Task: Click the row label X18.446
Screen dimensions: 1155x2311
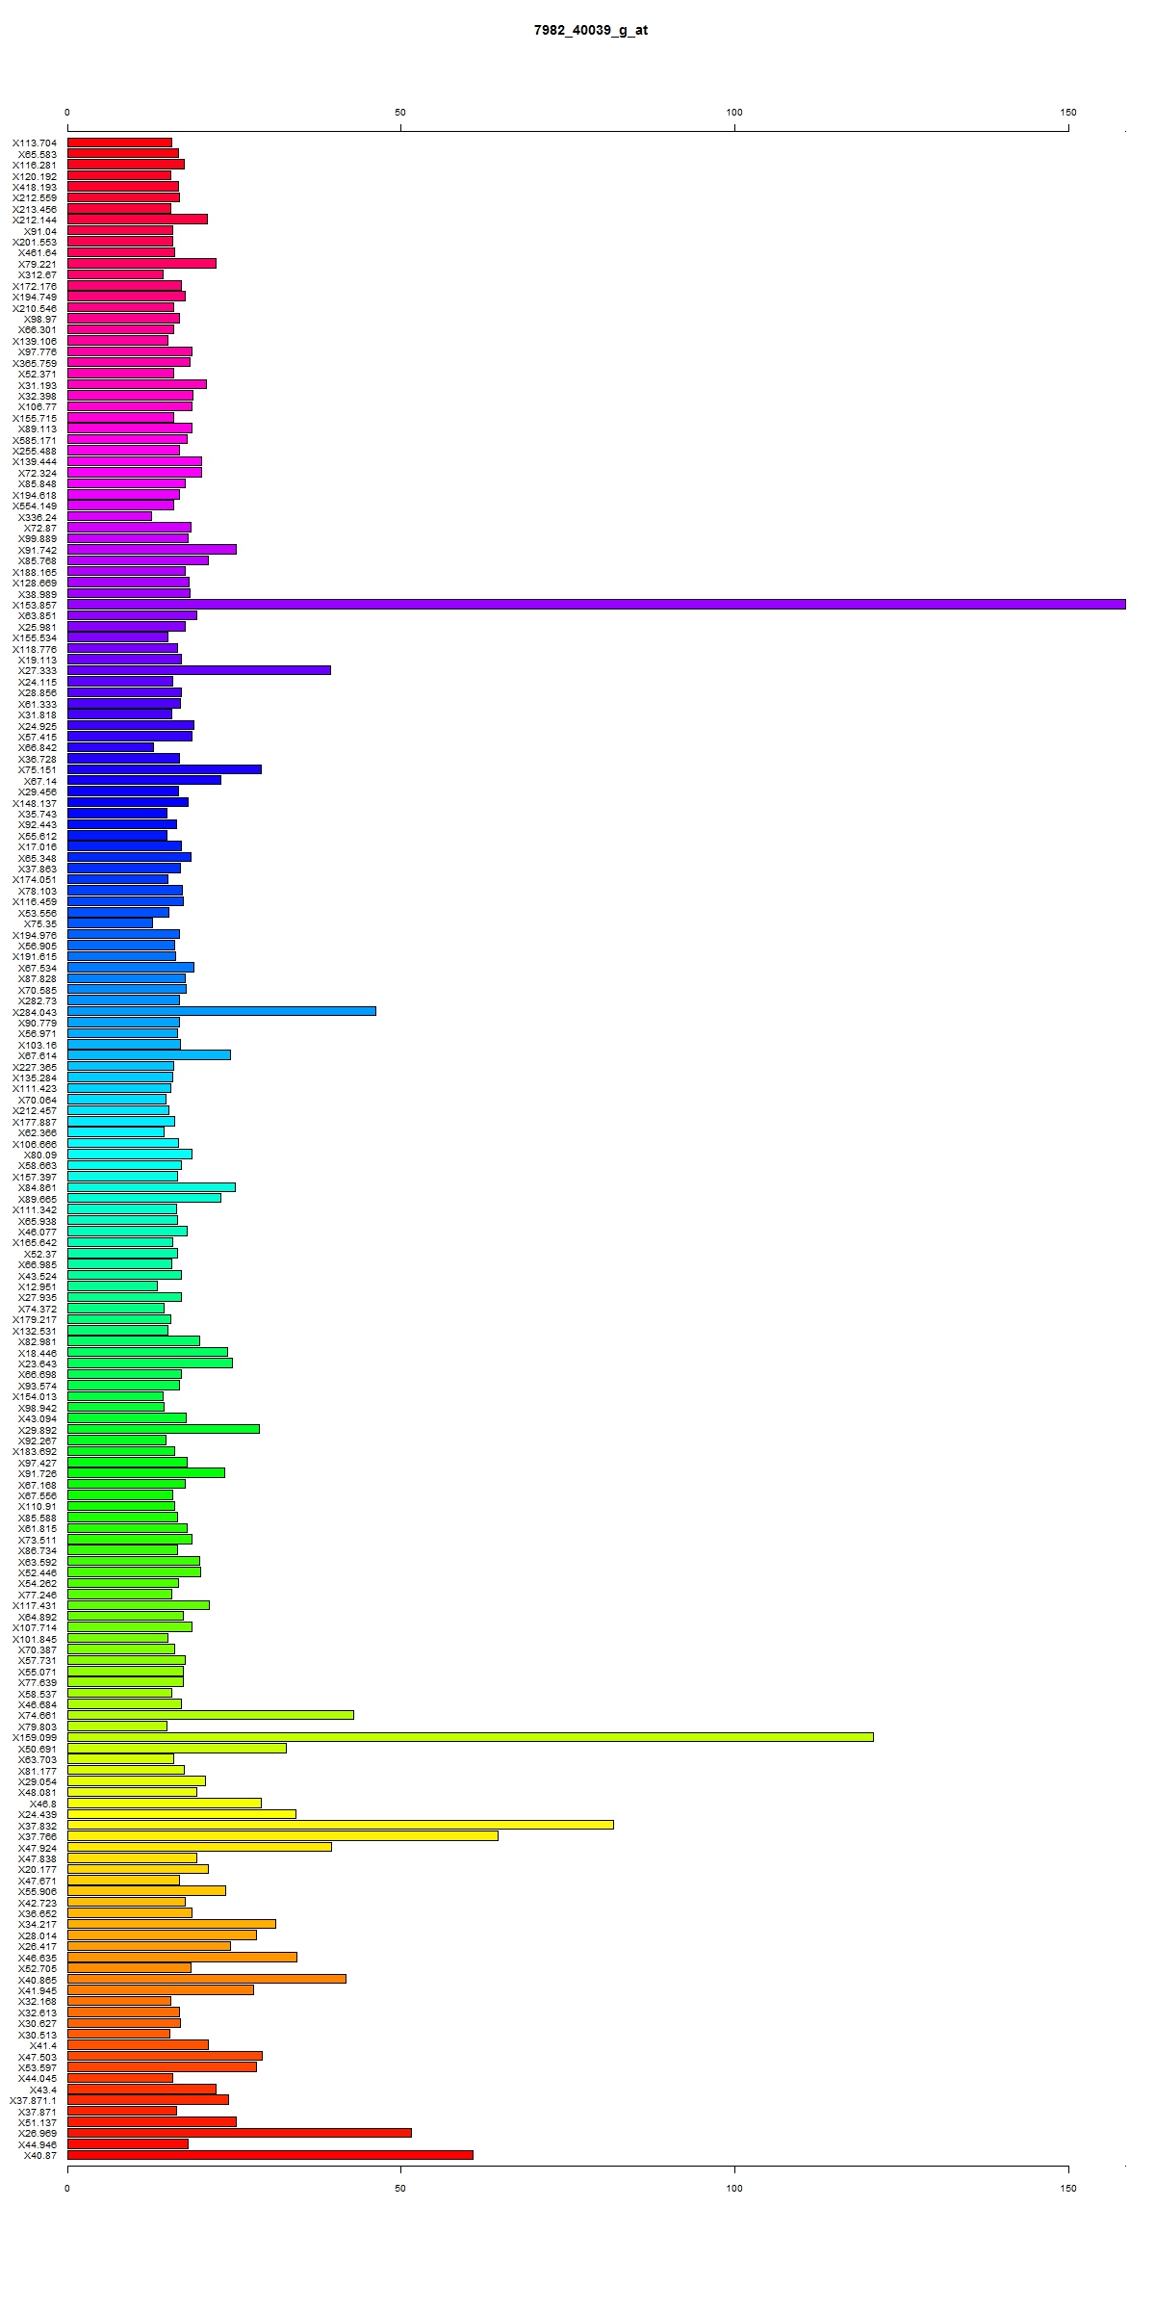Action: tap(38, 1353)
